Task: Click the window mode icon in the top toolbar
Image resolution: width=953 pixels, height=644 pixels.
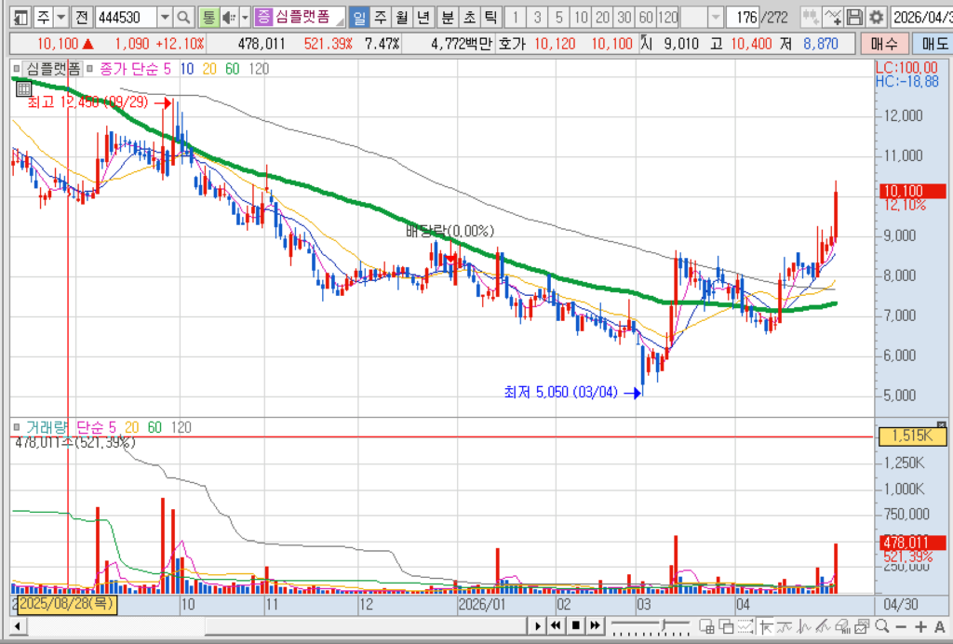Action: (20, 17)
